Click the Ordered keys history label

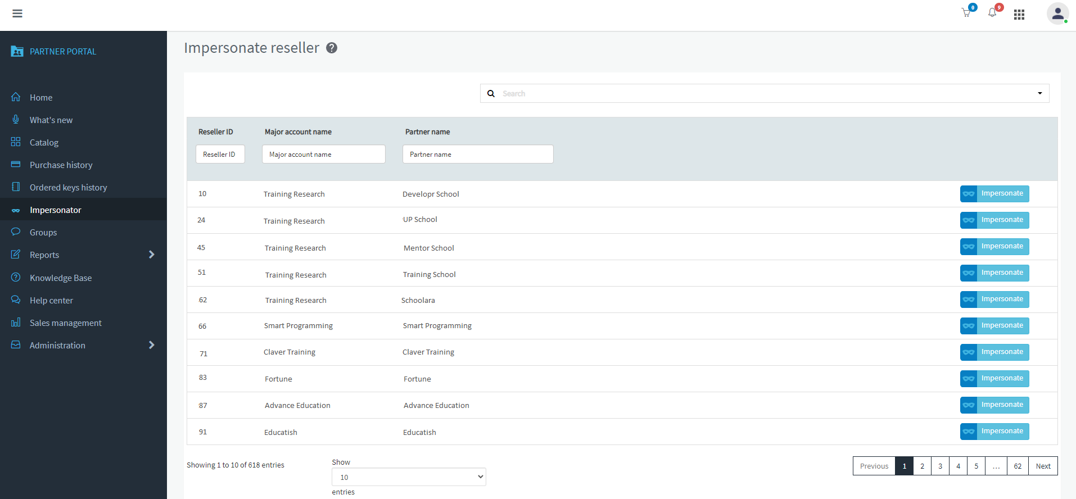[x=69, y=187]
